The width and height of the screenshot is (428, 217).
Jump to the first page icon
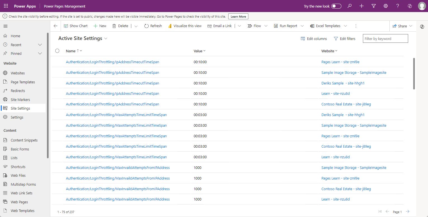(x=380, y=212)
